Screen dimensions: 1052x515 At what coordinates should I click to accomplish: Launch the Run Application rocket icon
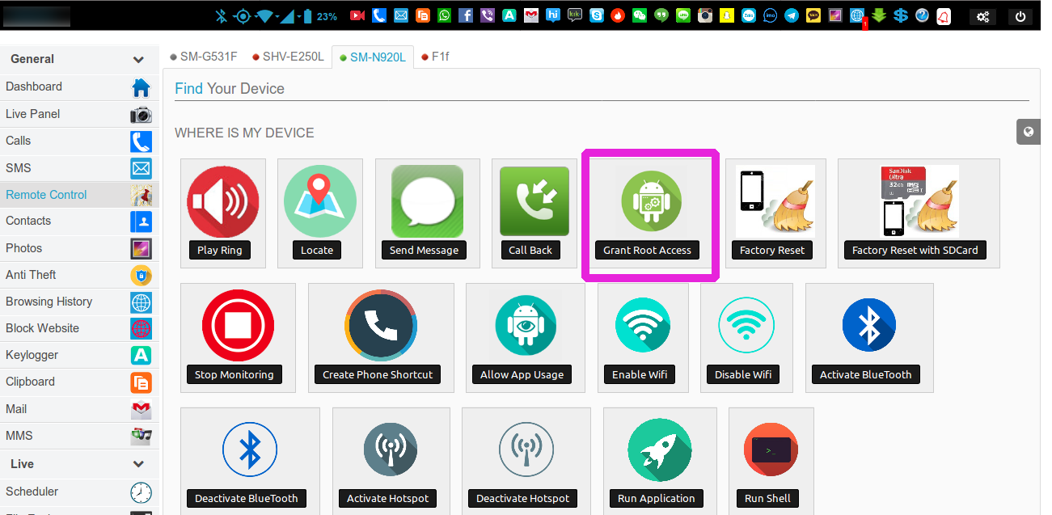(x=659, y=450)
